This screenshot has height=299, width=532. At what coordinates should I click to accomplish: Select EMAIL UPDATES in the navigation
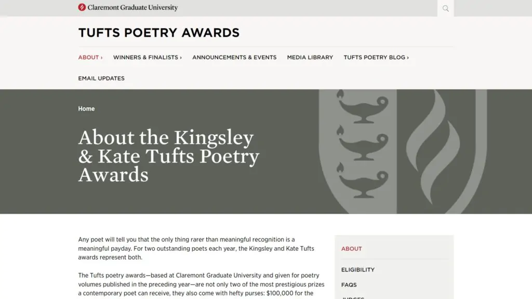[x=101, y=78]
